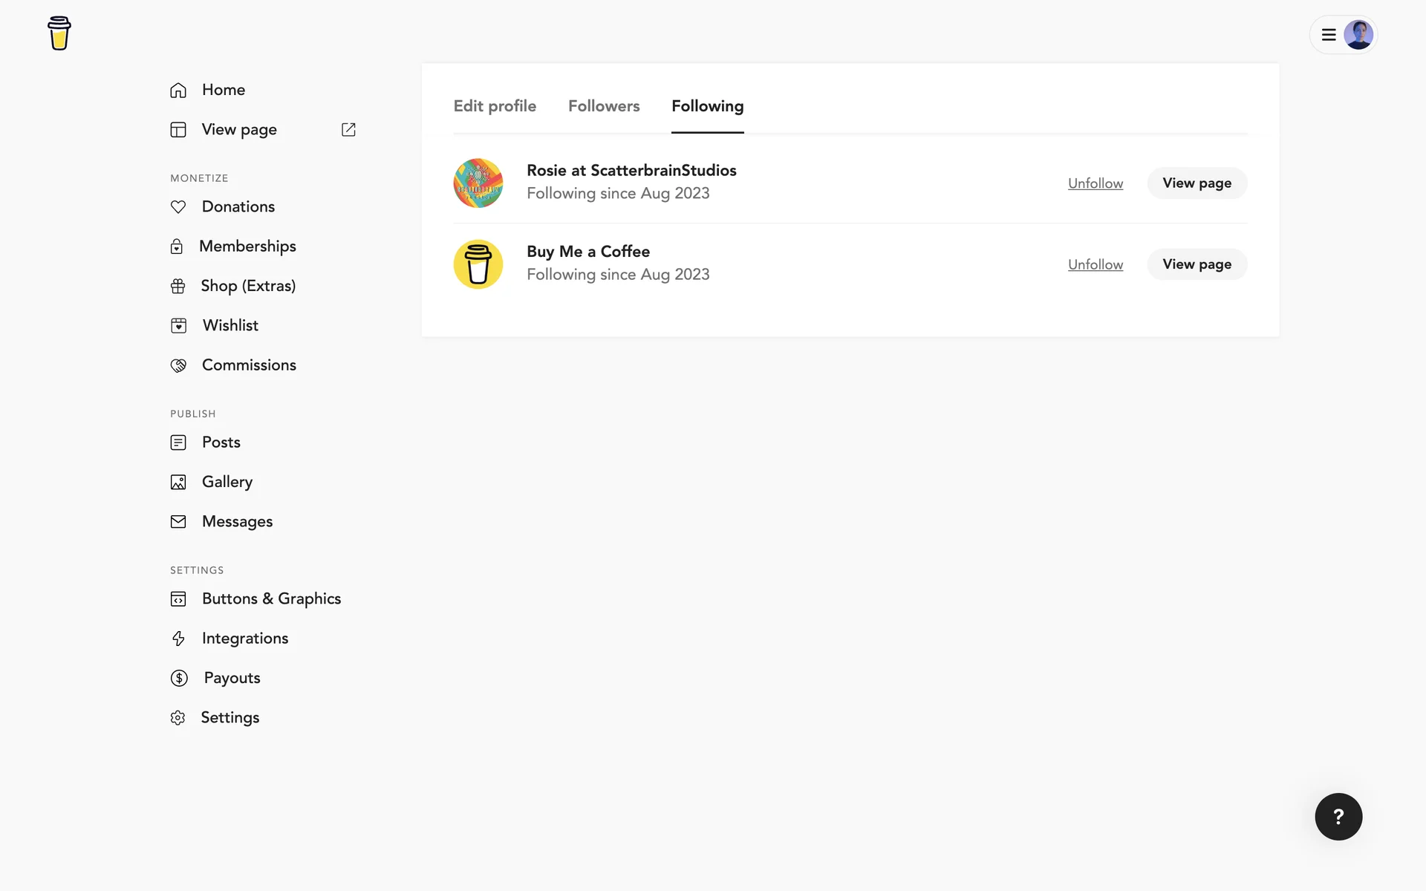Switch to the Edit profile tab
The image size is (1426, 891).
tap(495, 106)
